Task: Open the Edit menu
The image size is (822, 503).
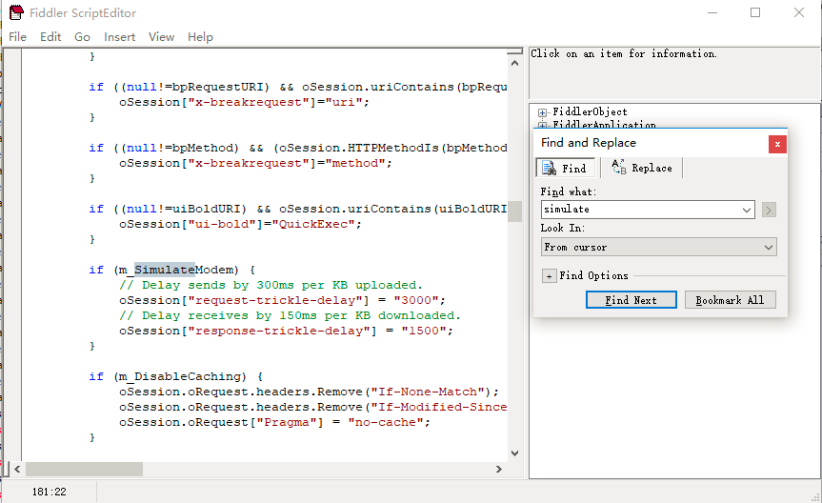Action: 50,37
